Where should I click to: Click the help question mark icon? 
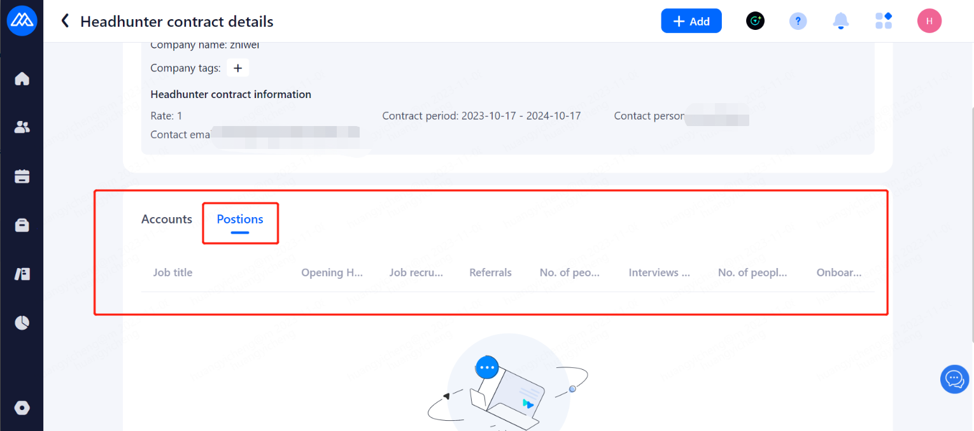(x=798, y=21)
